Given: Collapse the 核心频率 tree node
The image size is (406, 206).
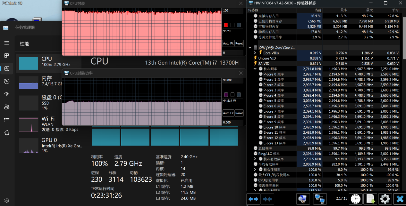Looking at the screenshot, I should point(255,69).
